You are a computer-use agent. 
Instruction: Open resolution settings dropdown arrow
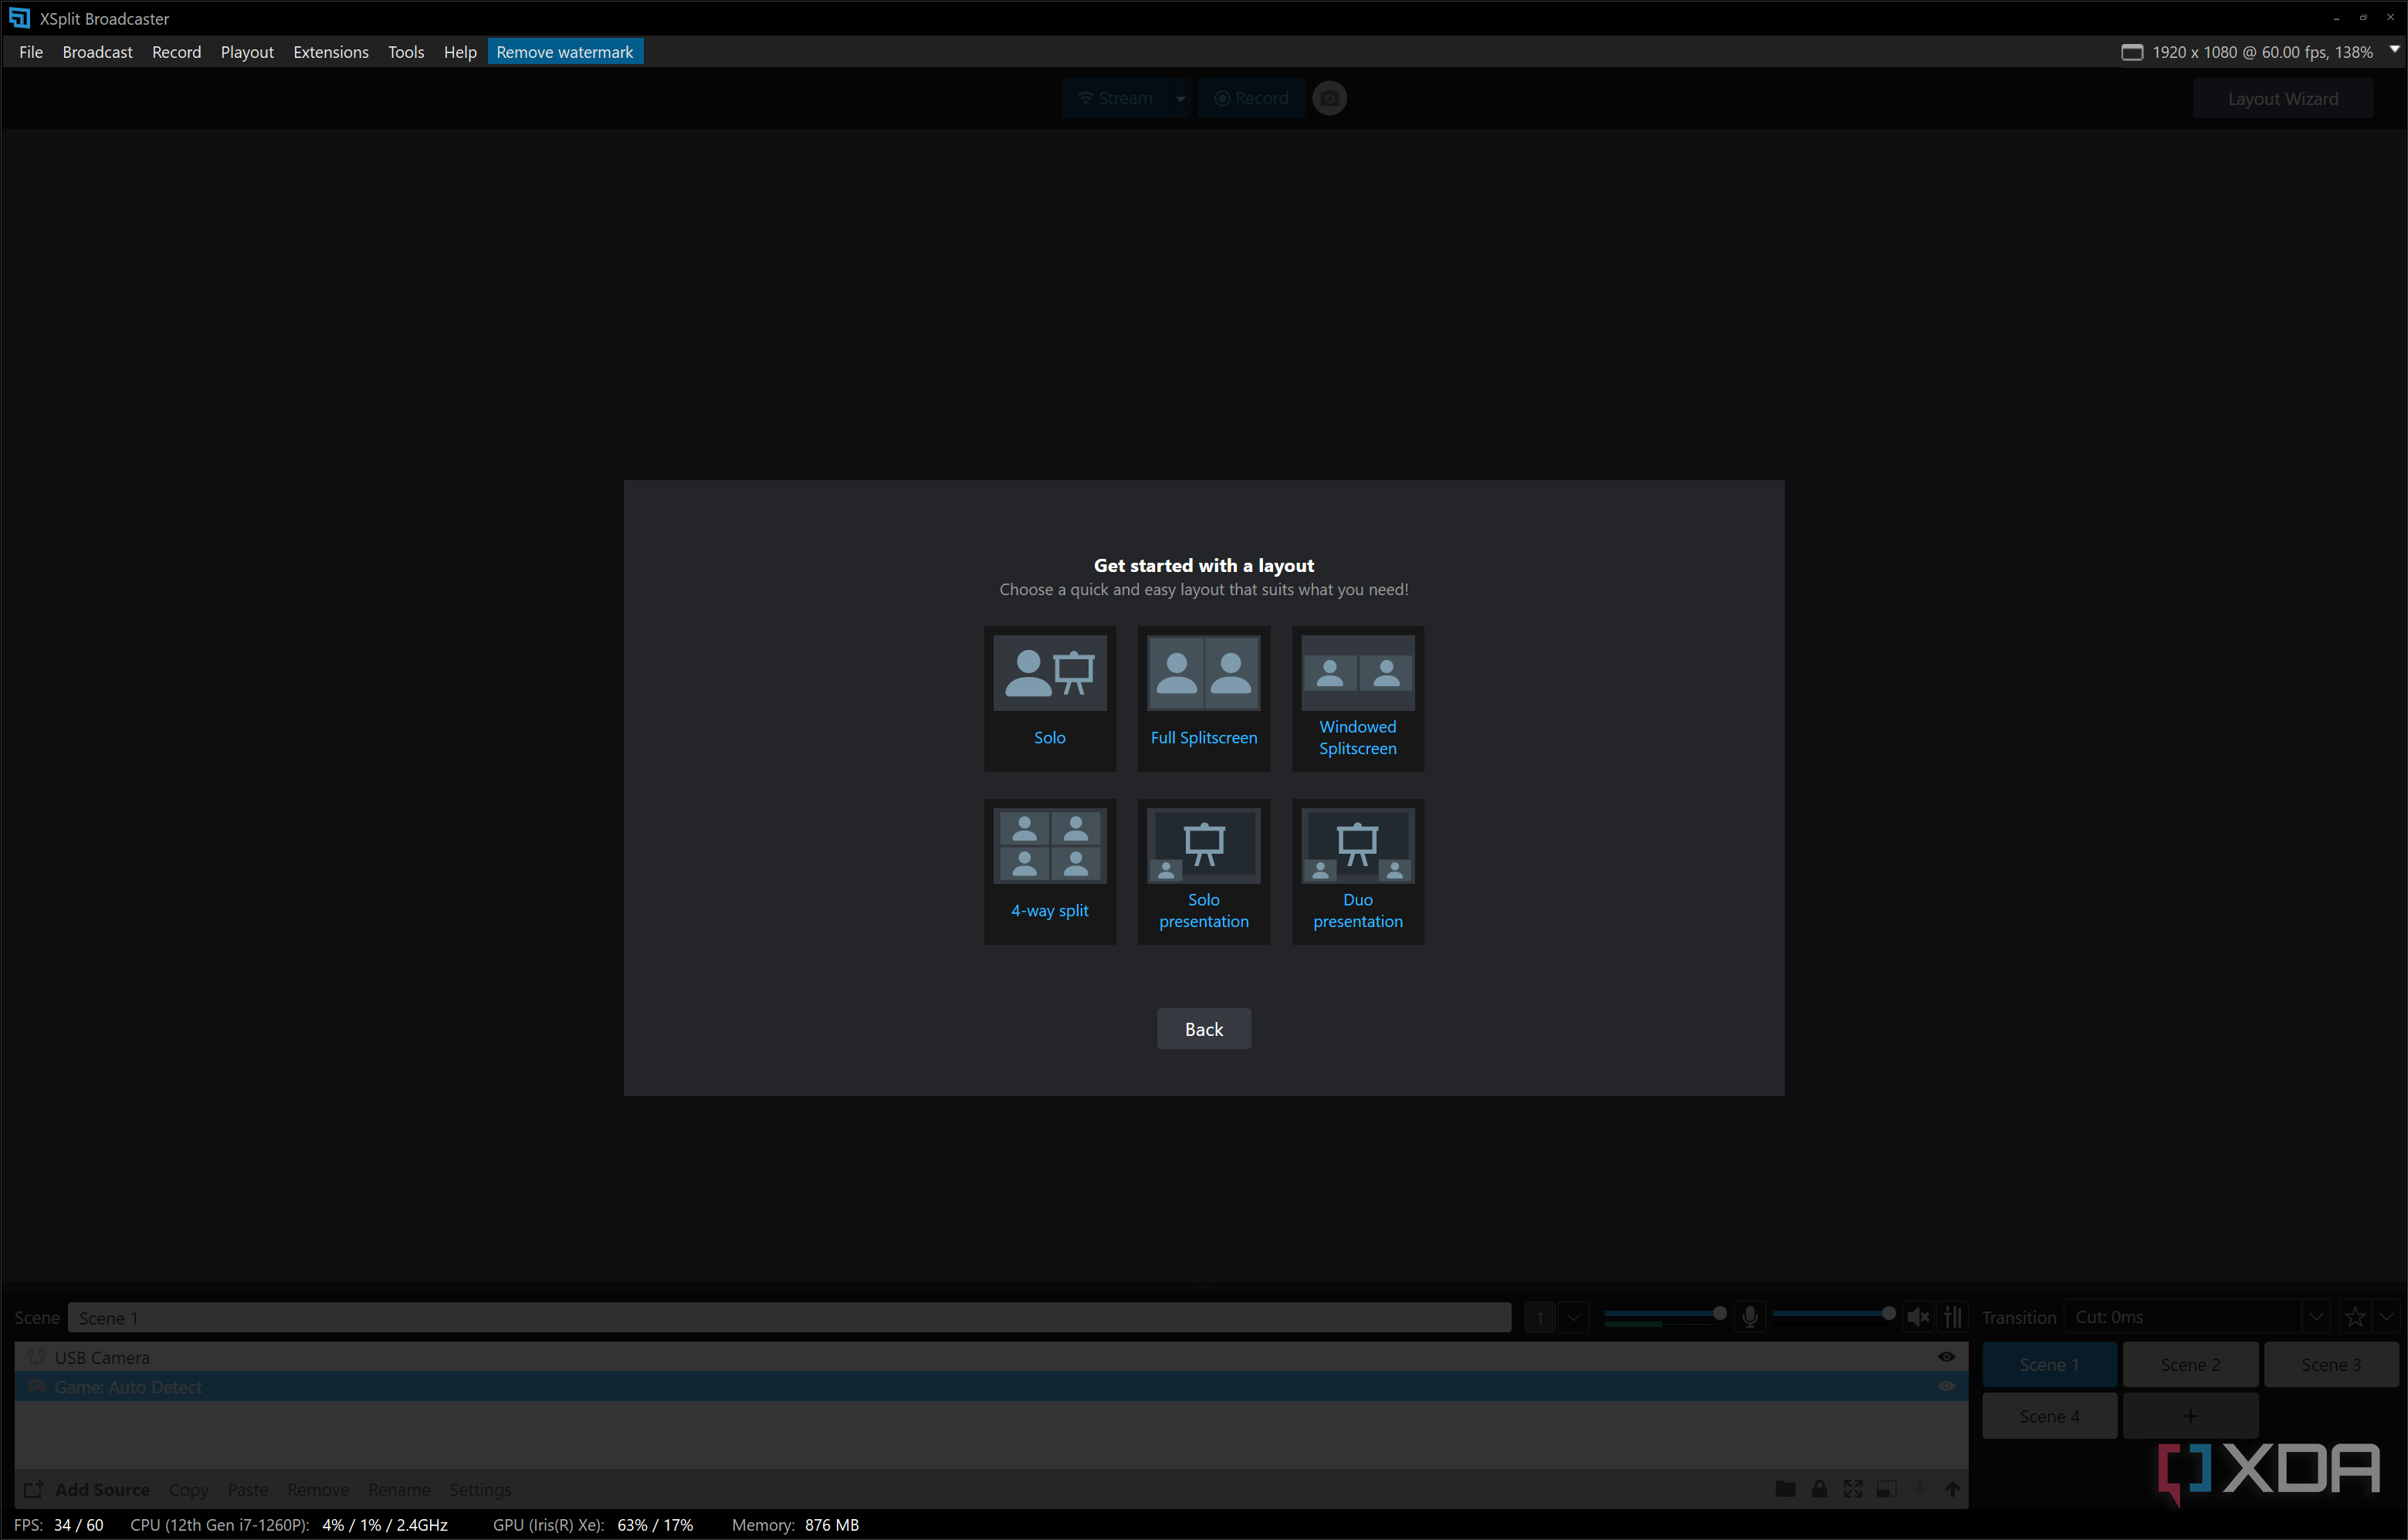2394,50
